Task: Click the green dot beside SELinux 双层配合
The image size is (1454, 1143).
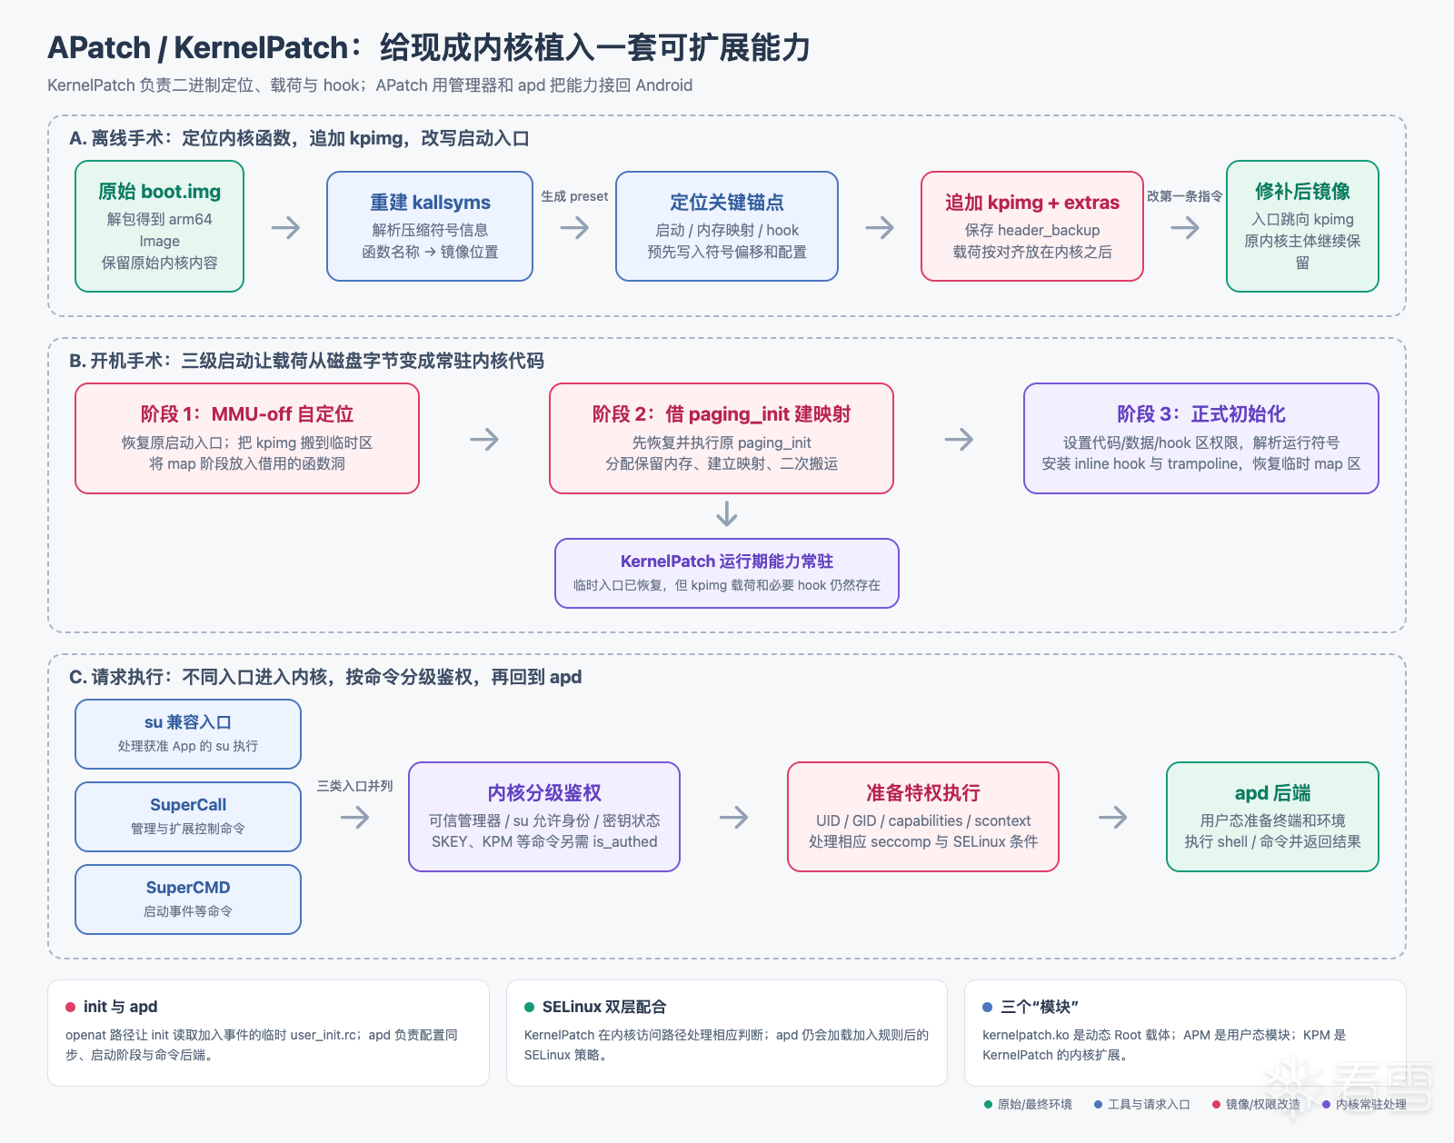Action: [530, 1008]
